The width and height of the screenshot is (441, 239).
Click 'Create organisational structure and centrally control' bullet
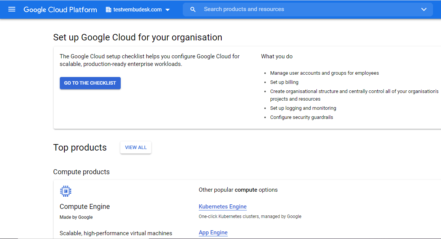[354, 95]
